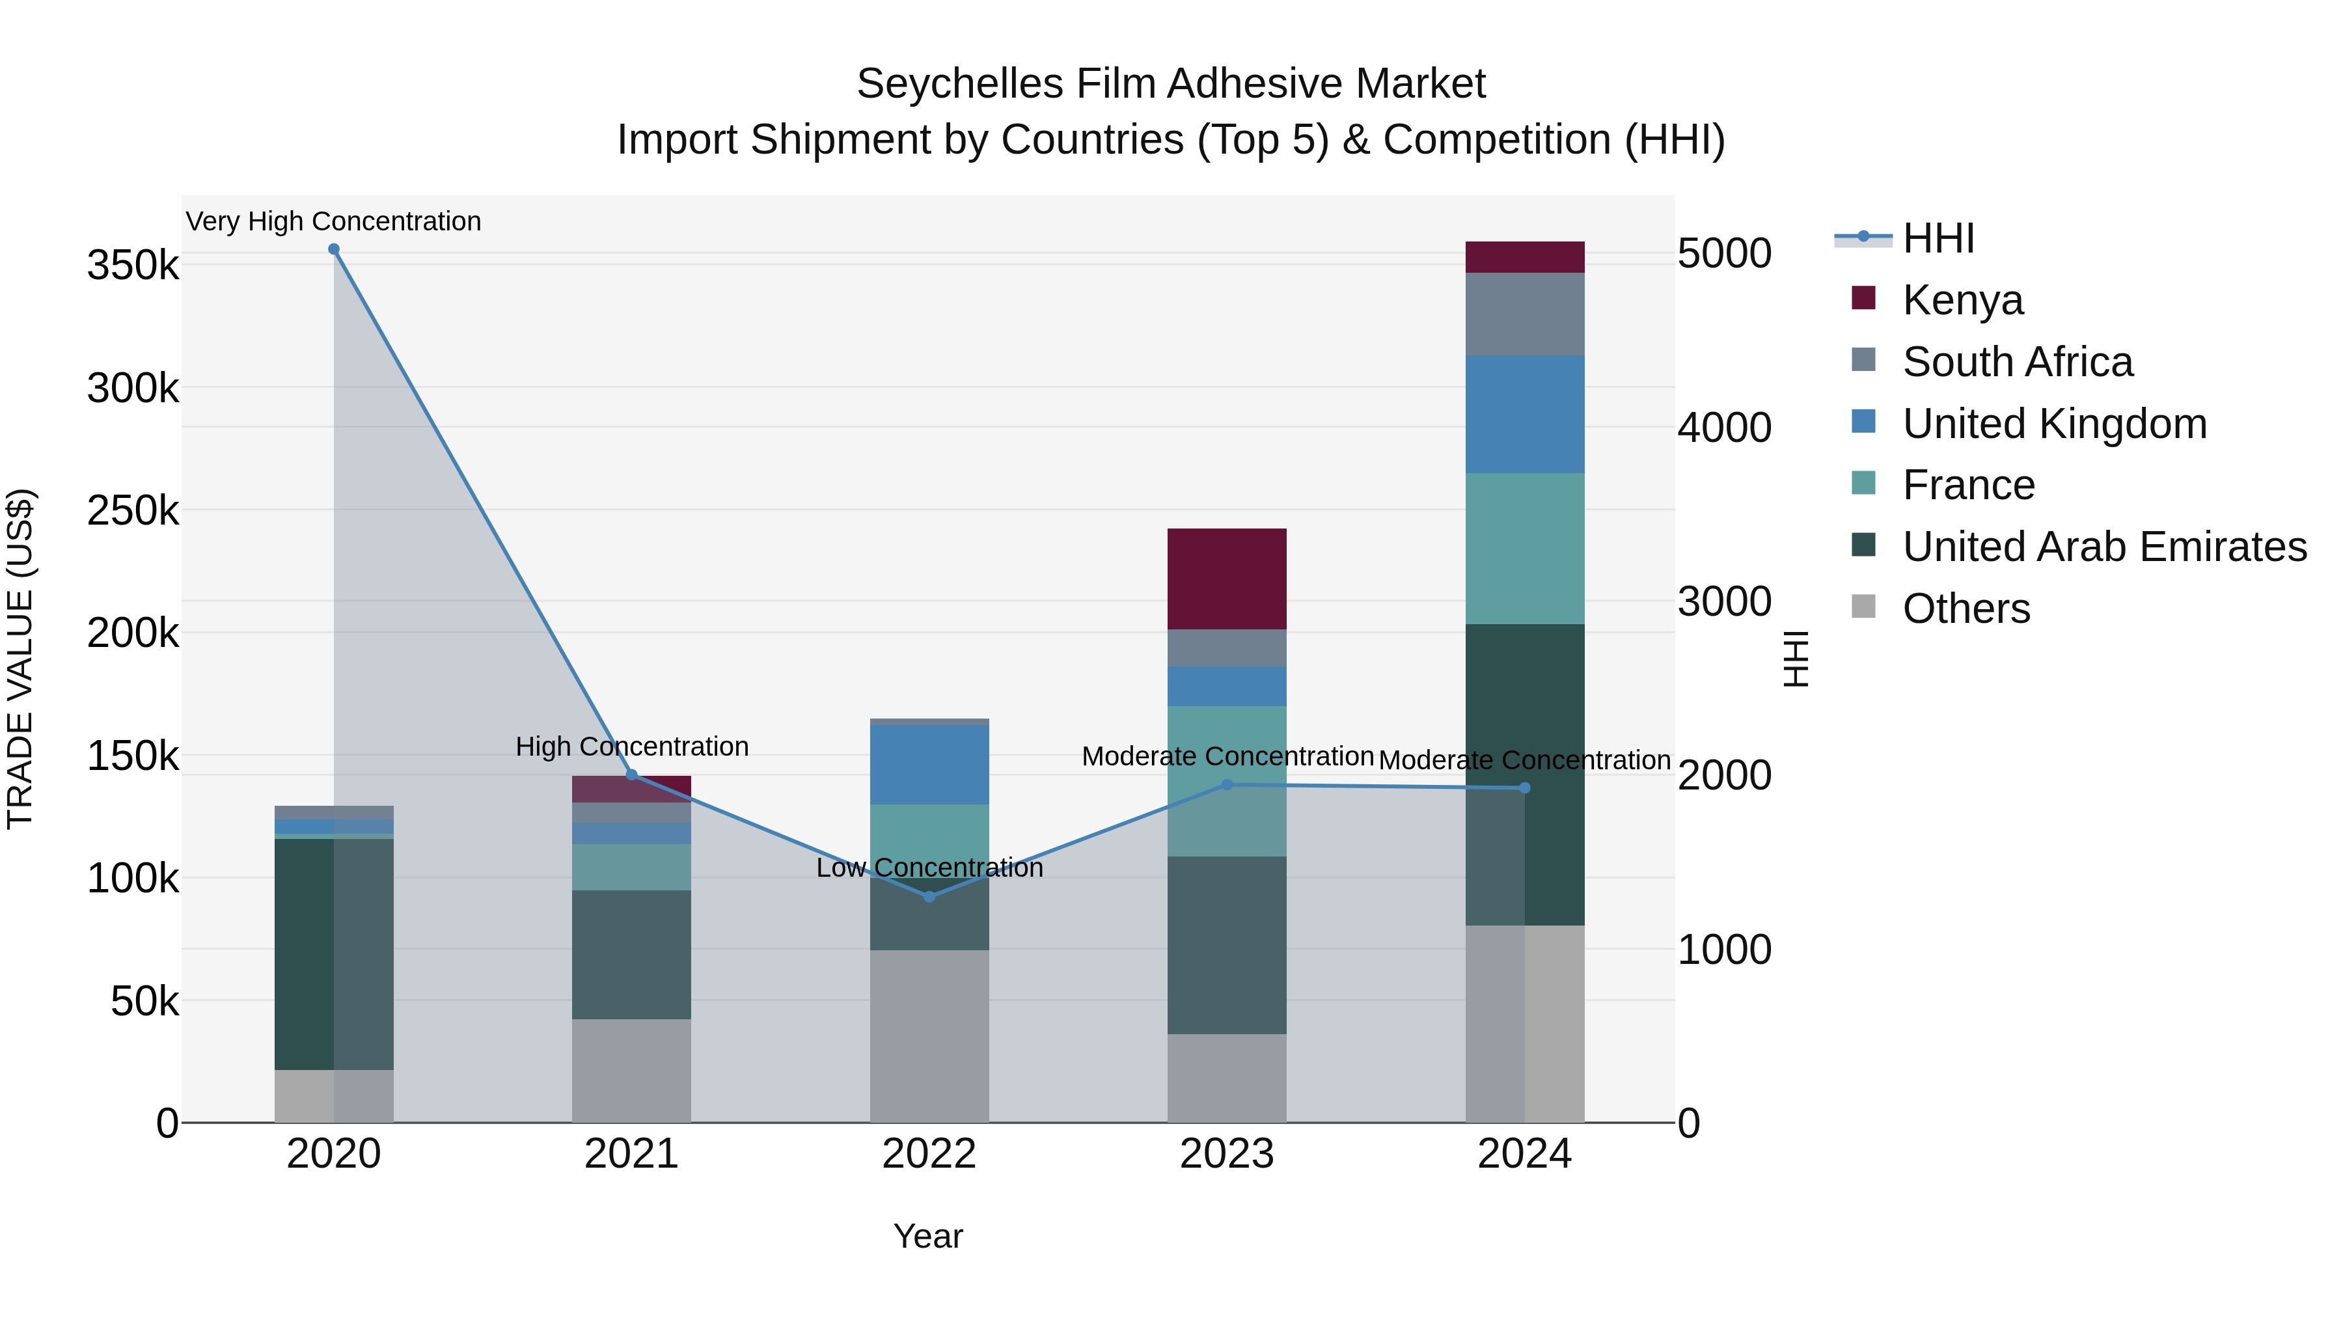The width and height of the screenshot is (2343, 1318).
Task: Toggle Kenya series in the legend
Action: (x=1938, y=299)
